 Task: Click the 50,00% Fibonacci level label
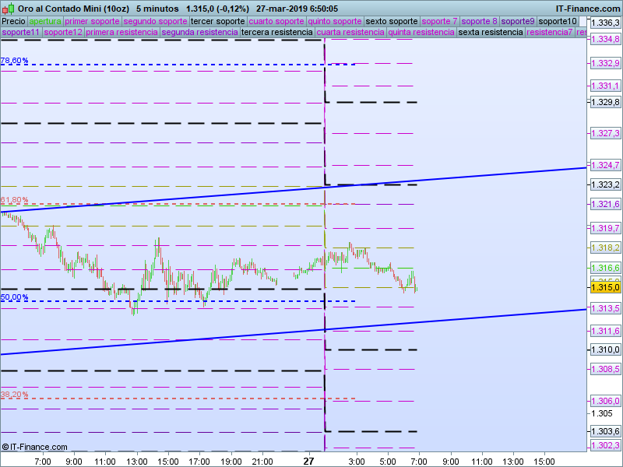tap(14, 297)
